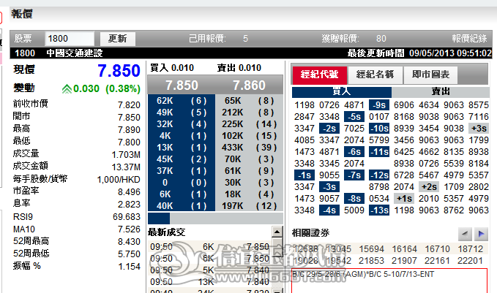Open related security 16710

click(x=438, y=249)
